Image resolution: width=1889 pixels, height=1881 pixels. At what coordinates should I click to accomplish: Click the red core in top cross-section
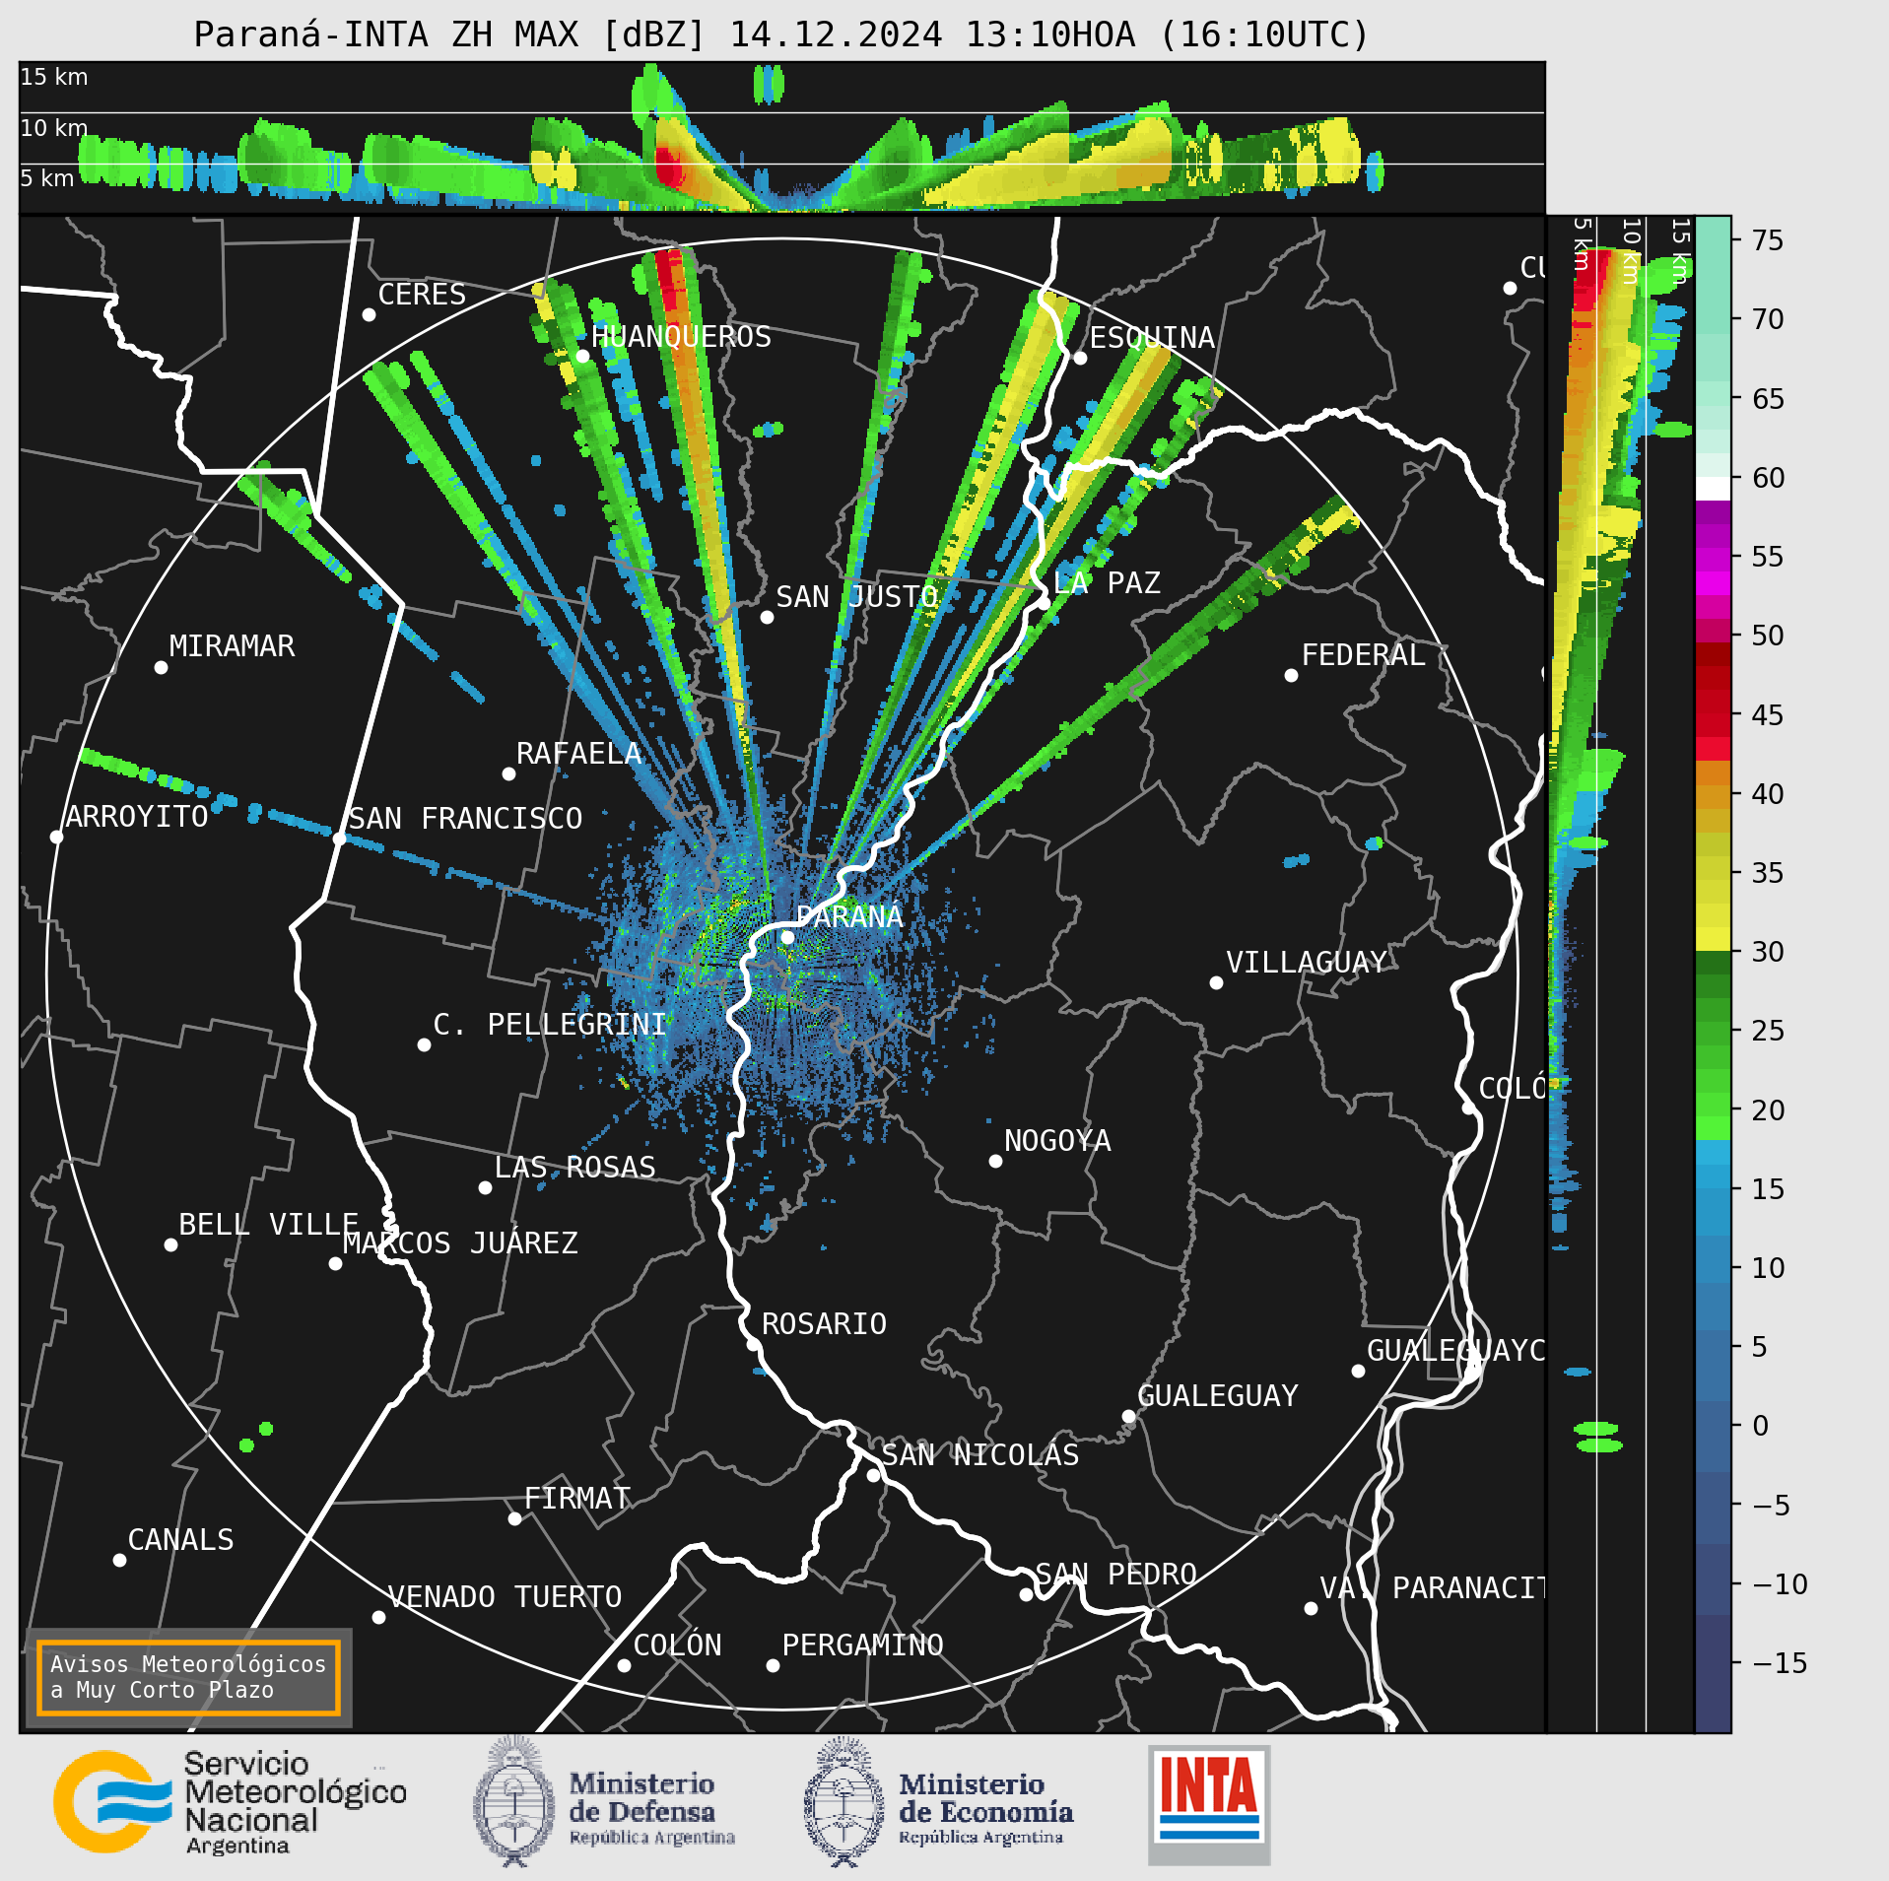(669, 166)
